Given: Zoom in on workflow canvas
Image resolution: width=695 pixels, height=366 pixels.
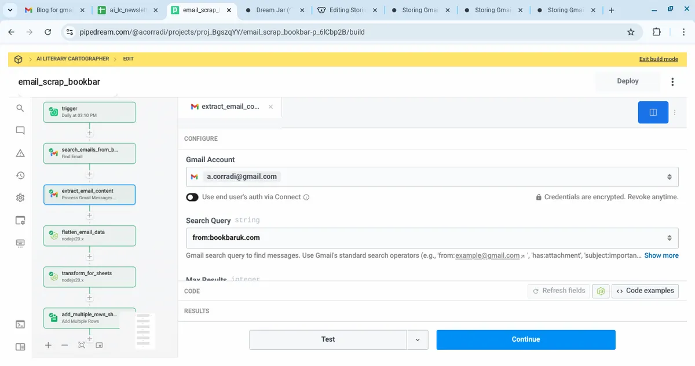Looking at the screenshot, I should point(48,345).
